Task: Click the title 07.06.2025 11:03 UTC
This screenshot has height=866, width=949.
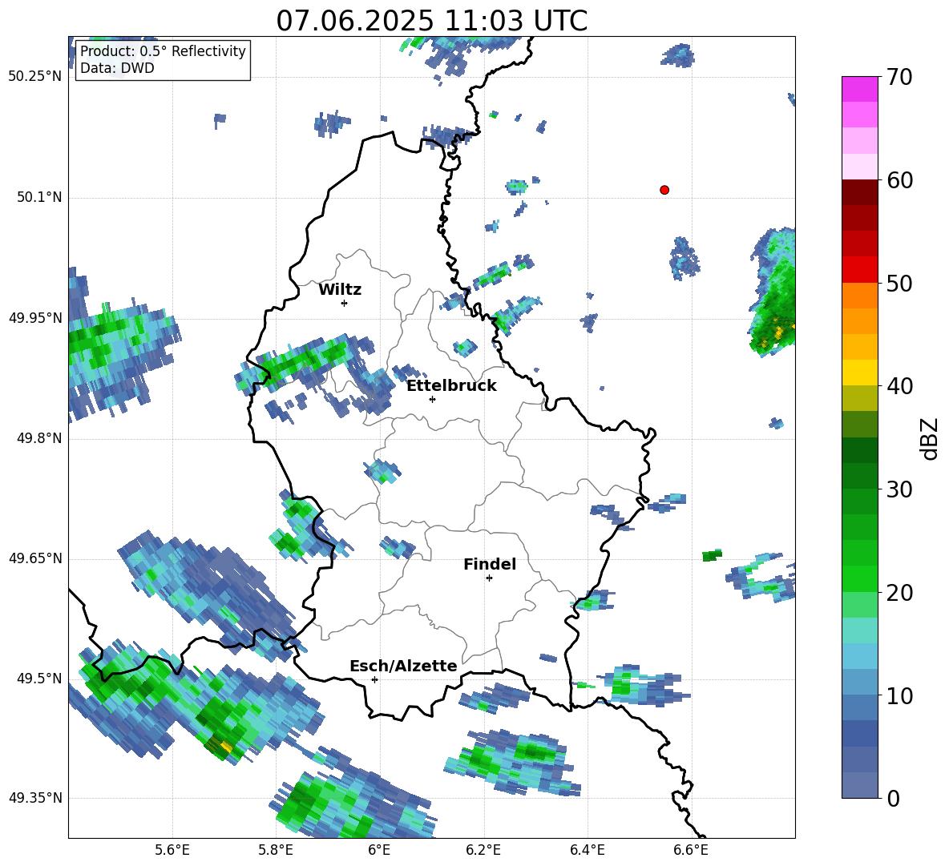Action: pos(431,21)
